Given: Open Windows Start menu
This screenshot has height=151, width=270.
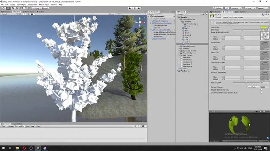Looking at the screenshot, I should coord(3,148).
